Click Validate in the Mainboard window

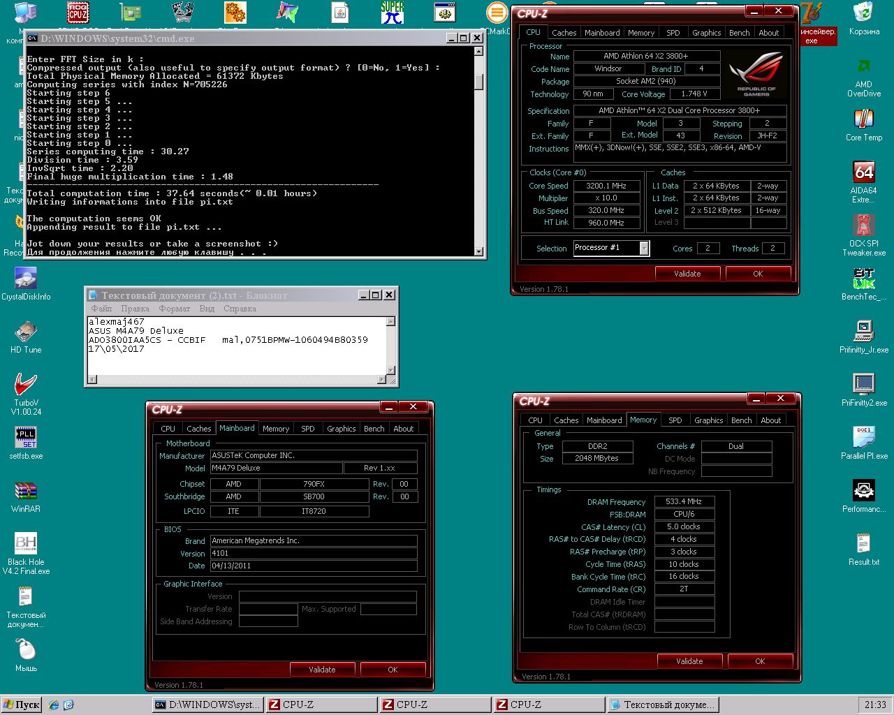(322, 670)
